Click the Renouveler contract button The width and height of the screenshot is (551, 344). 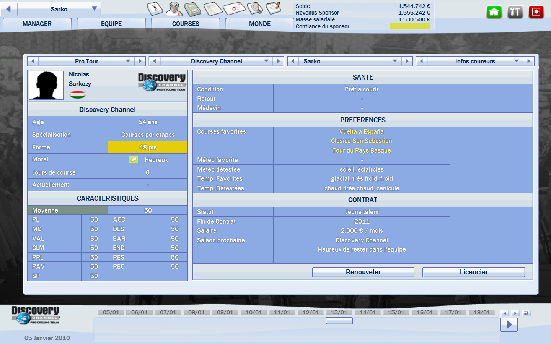(x=363, y=272)
